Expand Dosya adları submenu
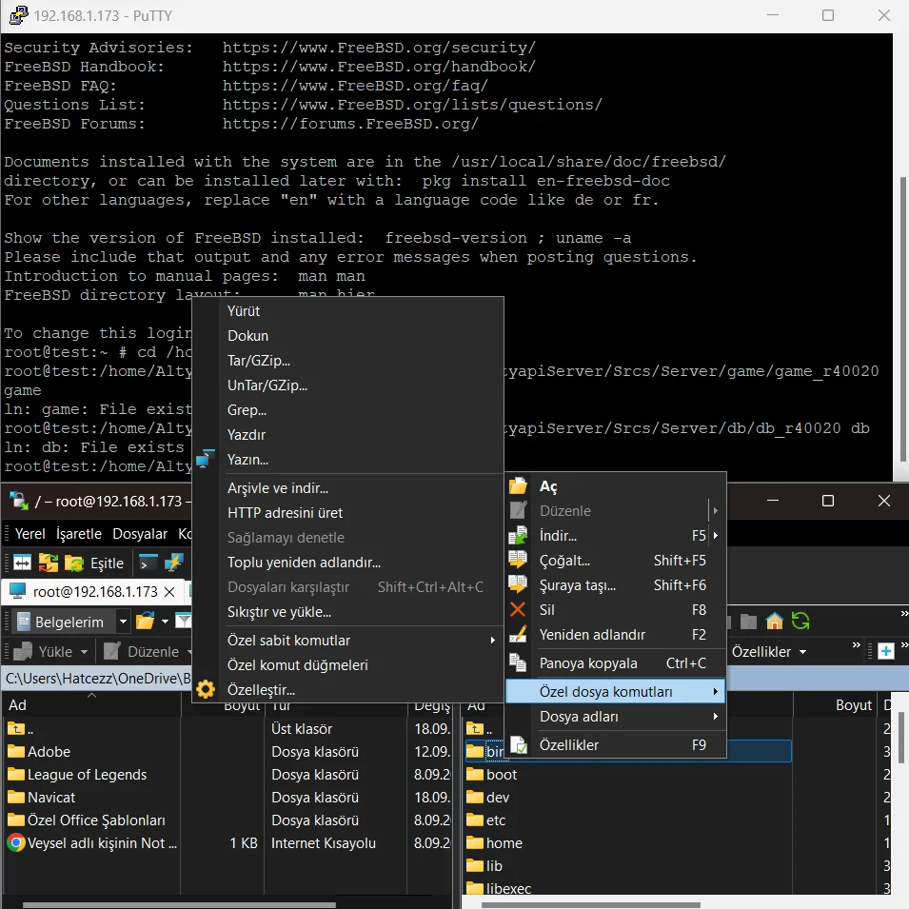Screen dimensions: 909x909 tap(616, 717)
